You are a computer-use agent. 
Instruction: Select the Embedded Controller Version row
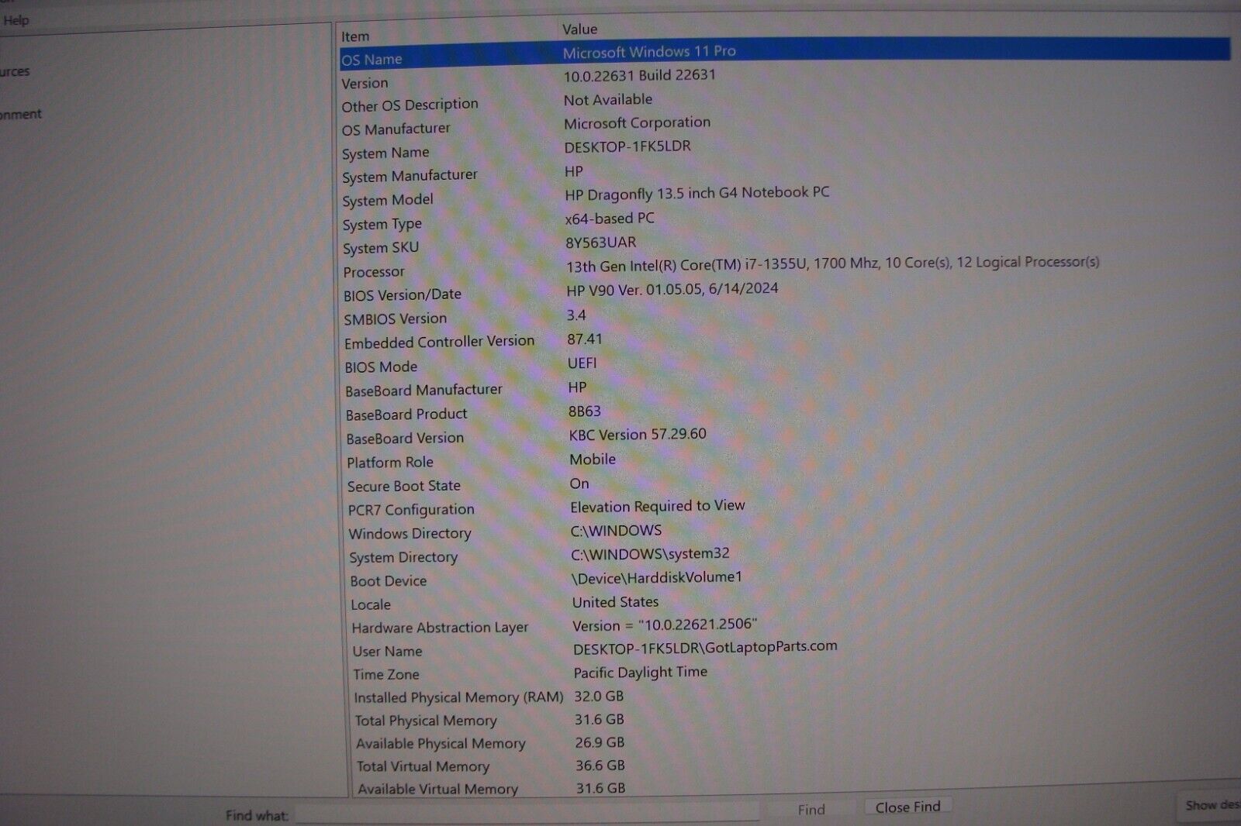pyautogui.click(x=785, y=340)
